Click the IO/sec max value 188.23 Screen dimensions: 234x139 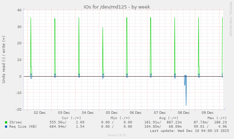(220, 122)
